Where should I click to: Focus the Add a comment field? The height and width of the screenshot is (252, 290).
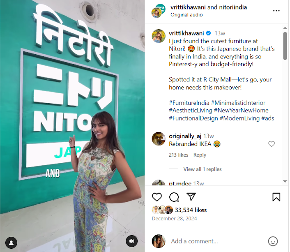(216, 241)
